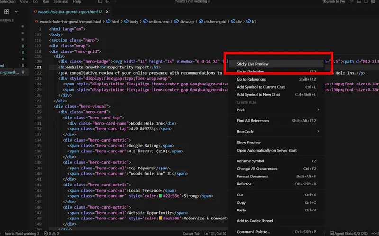Open the yellow #eab308 color swatch
The image size is (379, 236).
(161, 218)
